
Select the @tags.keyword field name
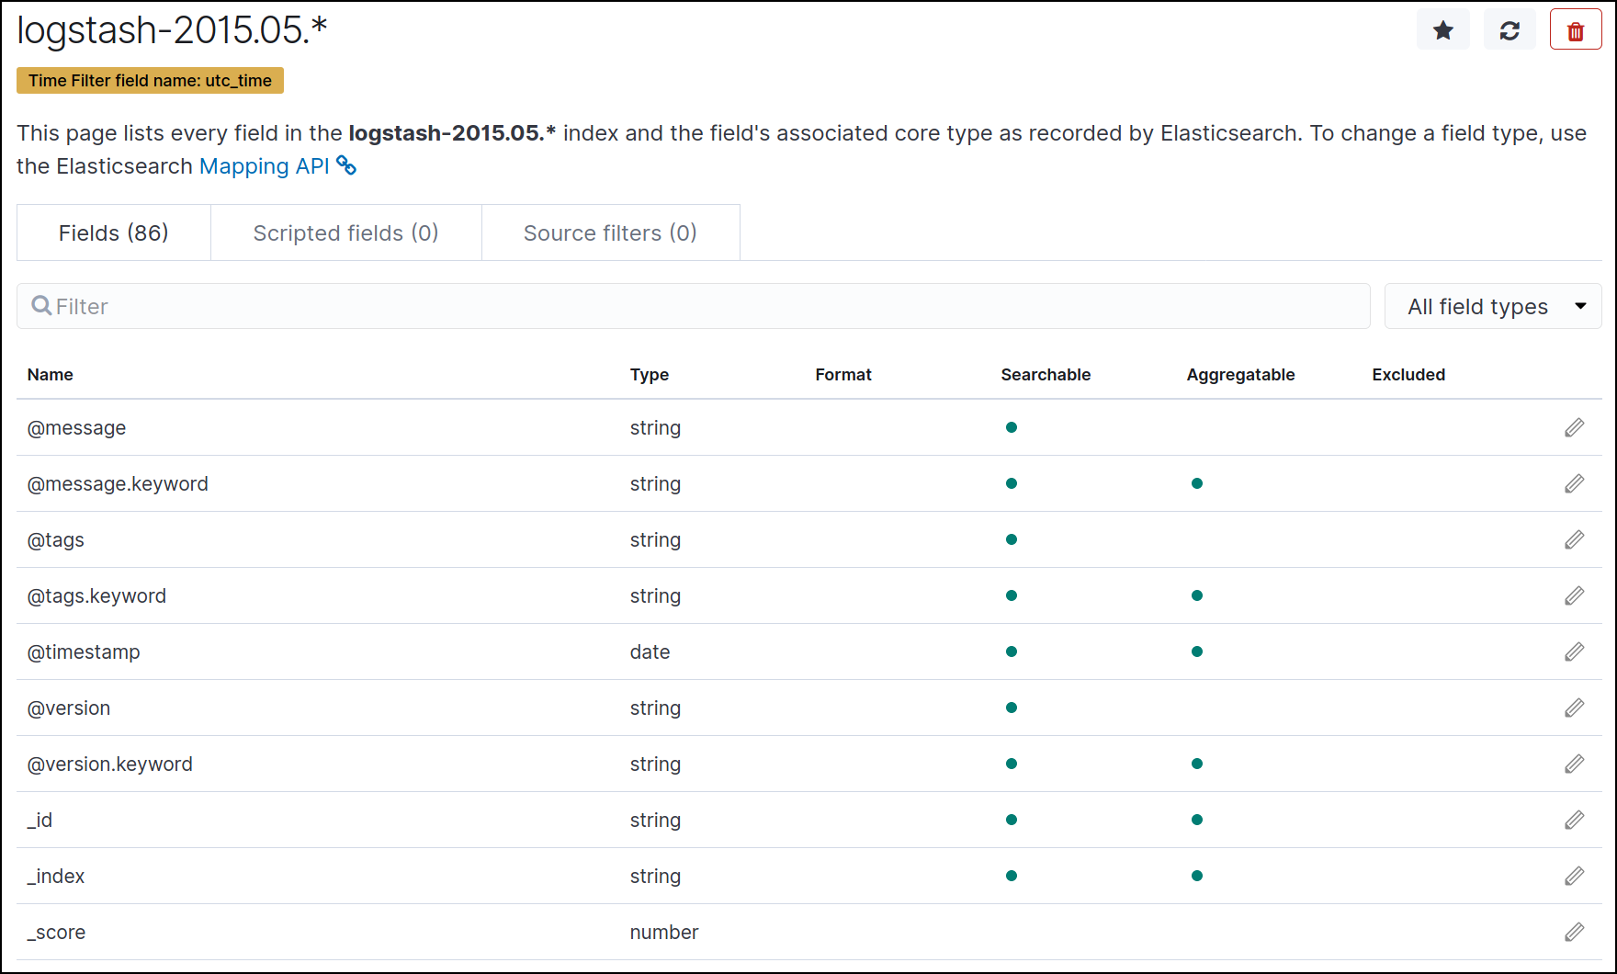point(96,596)
